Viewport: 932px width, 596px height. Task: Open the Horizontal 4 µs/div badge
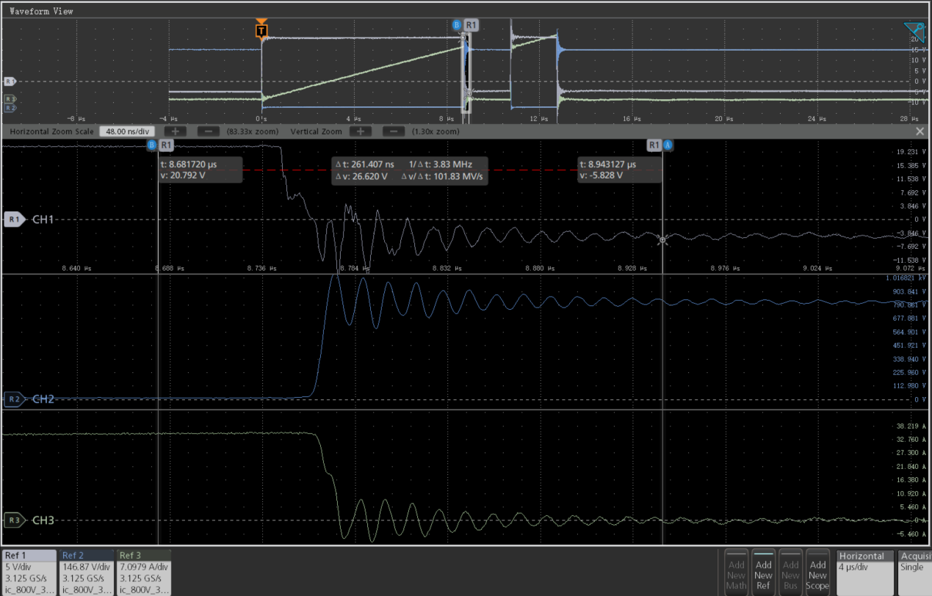coord(865,573)
